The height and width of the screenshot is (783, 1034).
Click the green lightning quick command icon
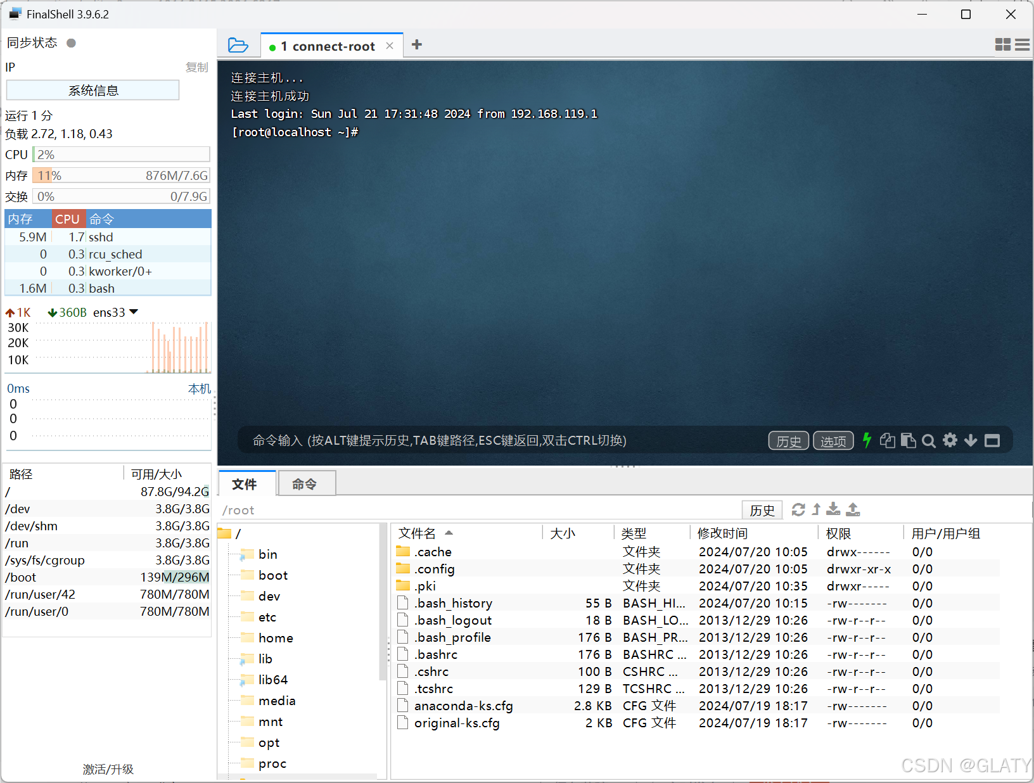[x=867, y=440]
